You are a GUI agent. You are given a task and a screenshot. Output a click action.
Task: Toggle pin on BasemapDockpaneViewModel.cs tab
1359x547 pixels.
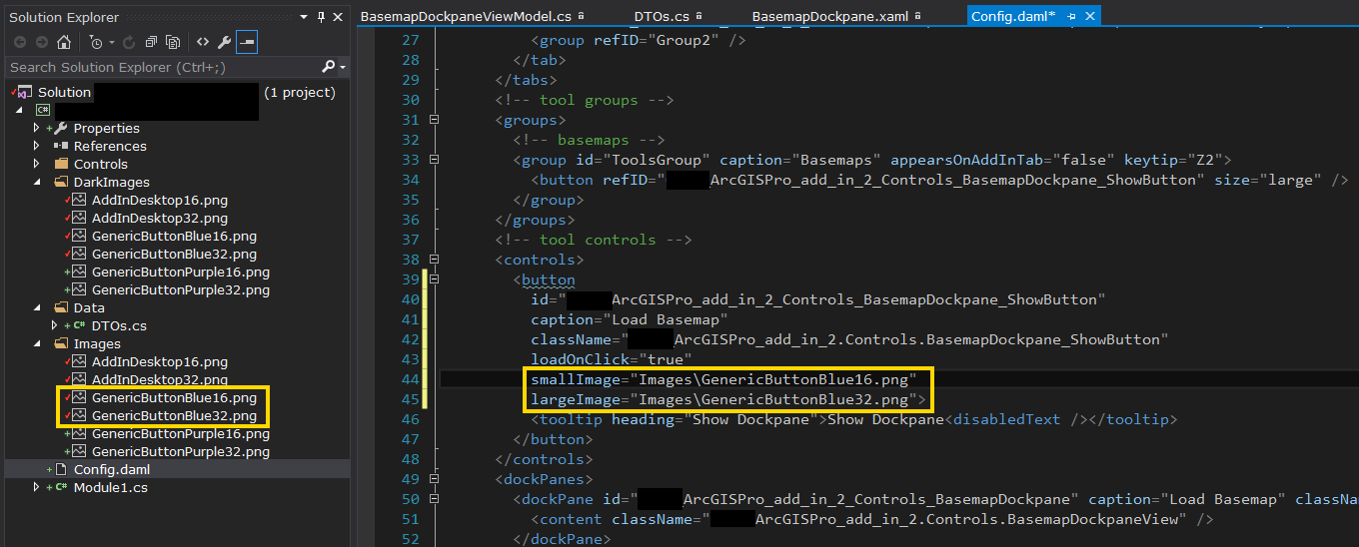581,16
